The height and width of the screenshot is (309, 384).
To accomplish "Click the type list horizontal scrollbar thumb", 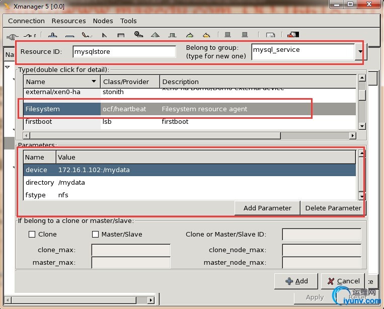I will (156, 135).
